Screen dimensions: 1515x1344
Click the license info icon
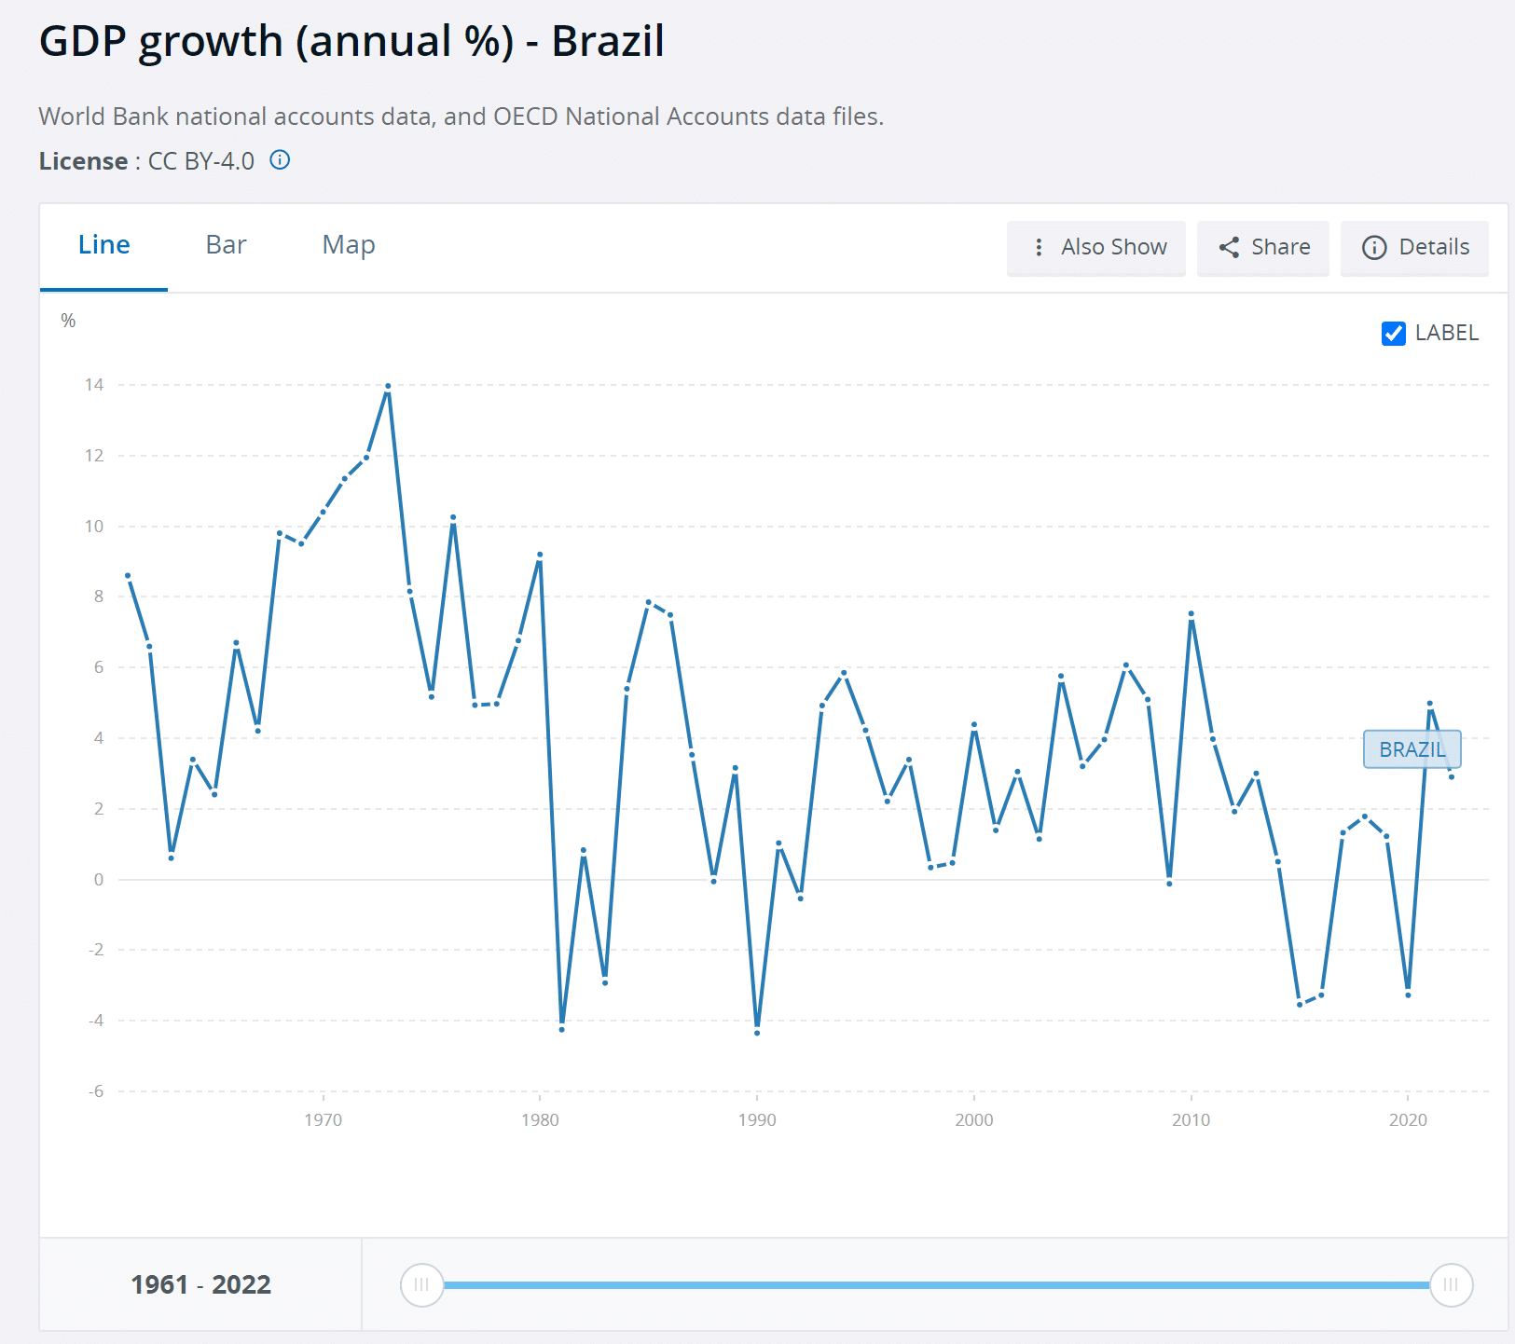(x=280, y=160)
